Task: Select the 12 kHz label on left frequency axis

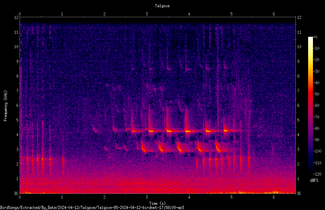Action: click(17, 18)
